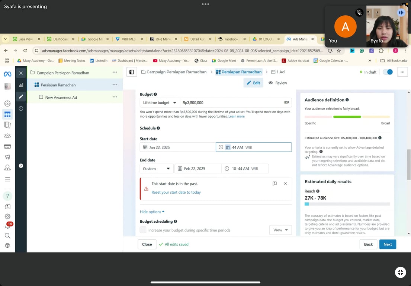This screenshot has width=411, height=286.
Task: Open more options for Persiapan Ramadhan ad set
Action: (115, 85)
